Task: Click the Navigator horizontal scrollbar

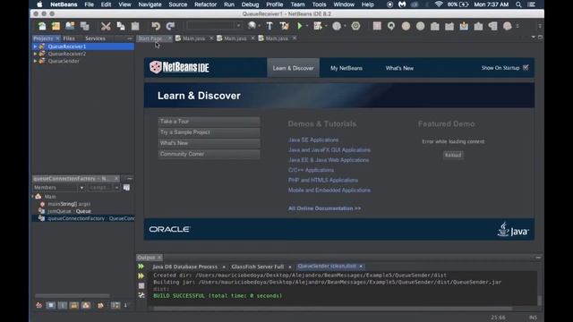Action: (x=73, y=296)
